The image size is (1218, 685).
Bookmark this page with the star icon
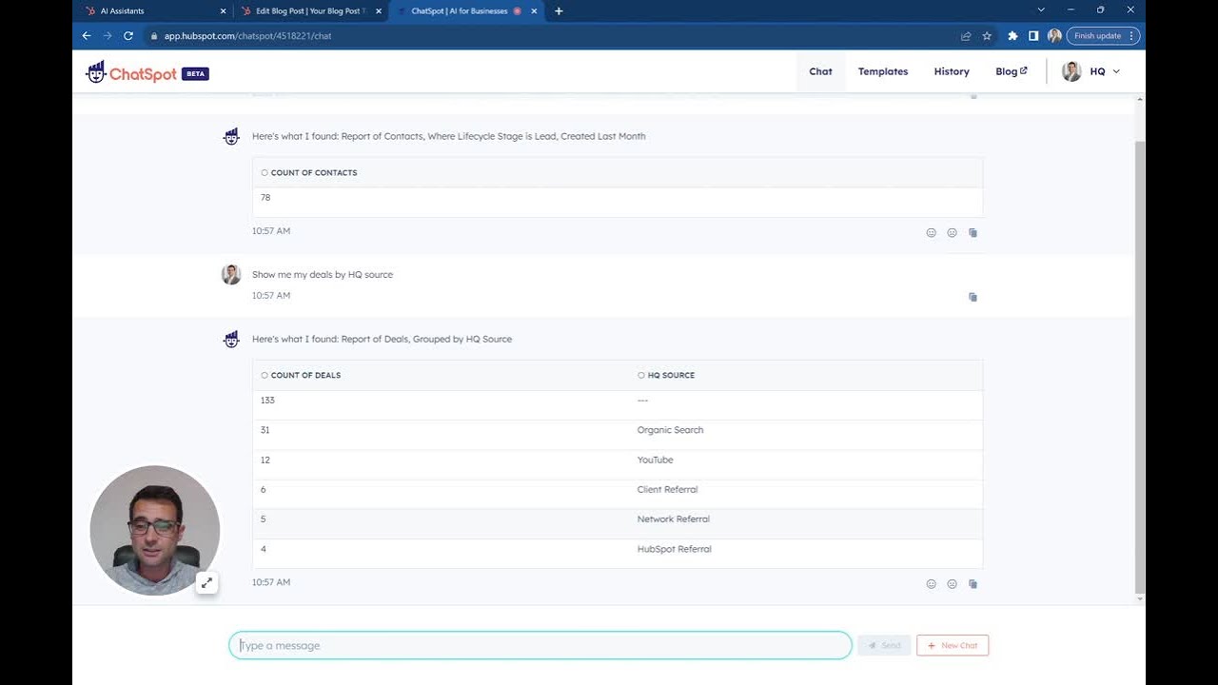[x=987, y=36]
